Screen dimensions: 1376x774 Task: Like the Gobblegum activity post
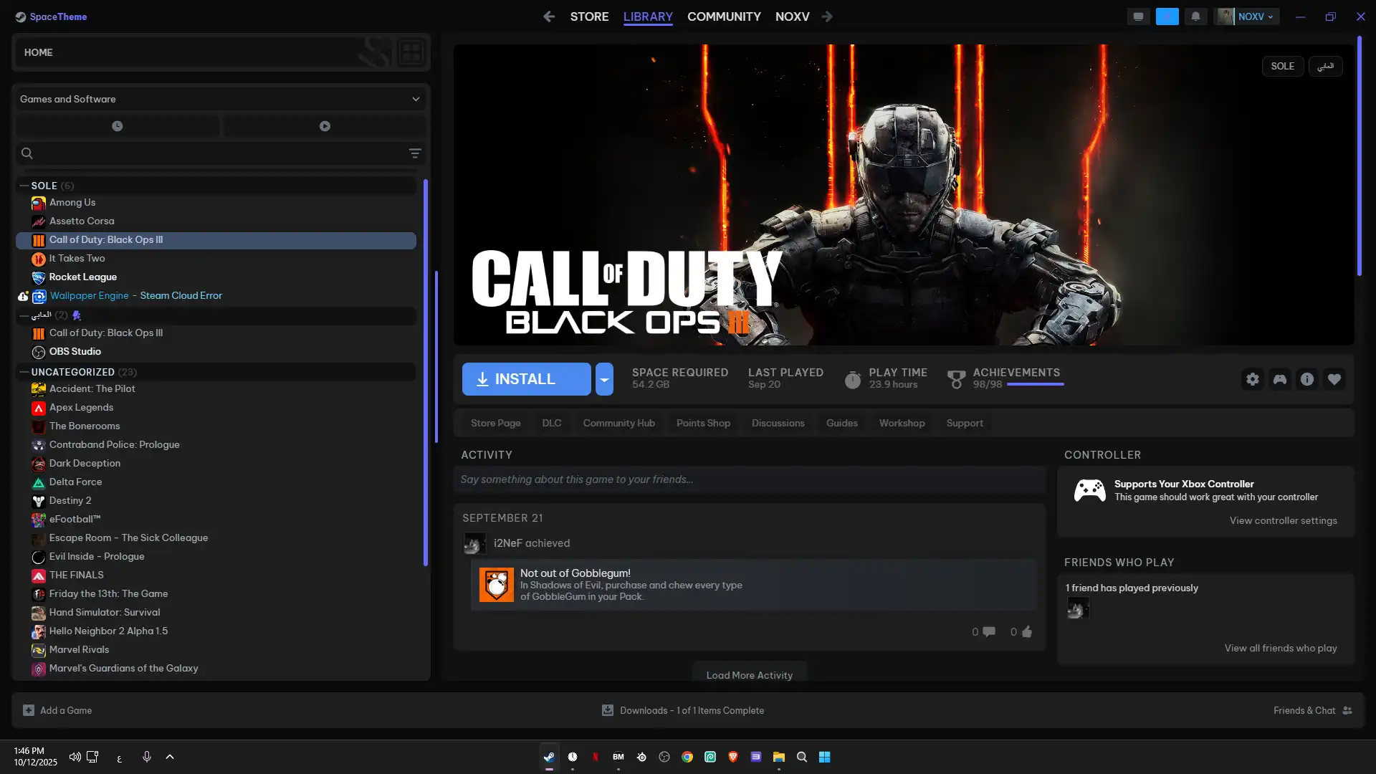pos(1026,631)
